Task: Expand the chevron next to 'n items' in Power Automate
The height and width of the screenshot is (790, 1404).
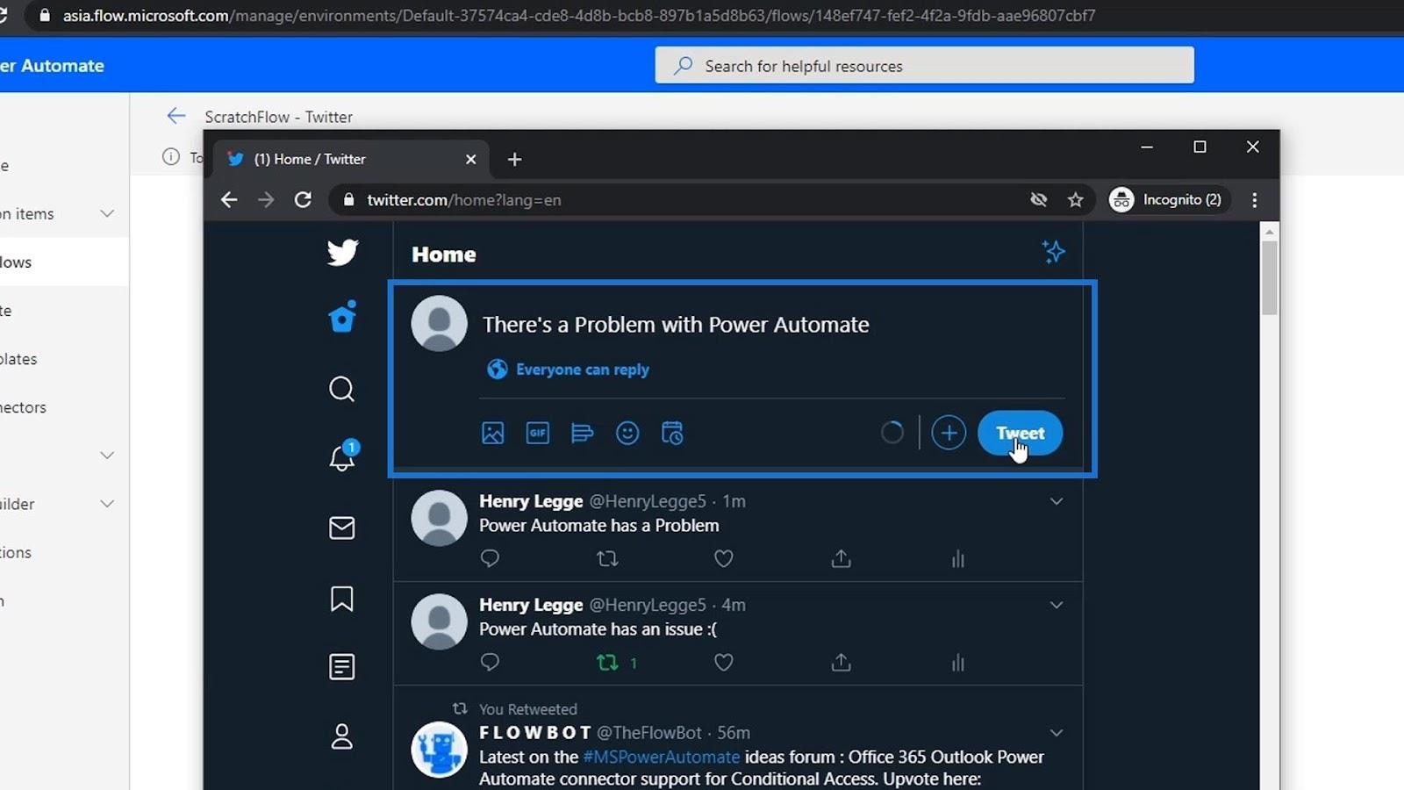Action: pyautogui.click(x=107, y=213)
